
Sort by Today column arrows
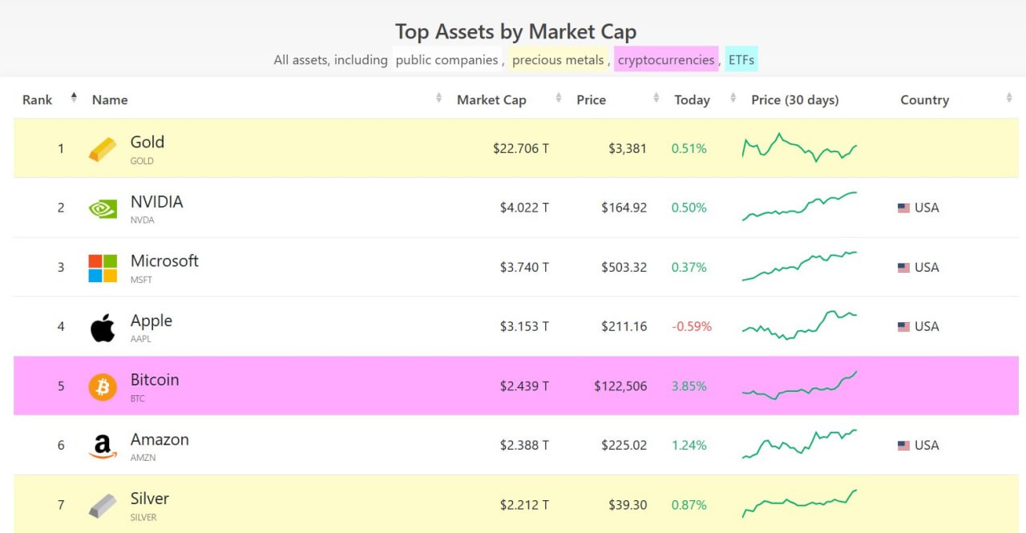[x=733, y=99]
